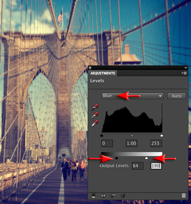Click the Blue channel histogram
This screenshot has height=204, width=191.
pyautogui.click(x=132, y=118)
